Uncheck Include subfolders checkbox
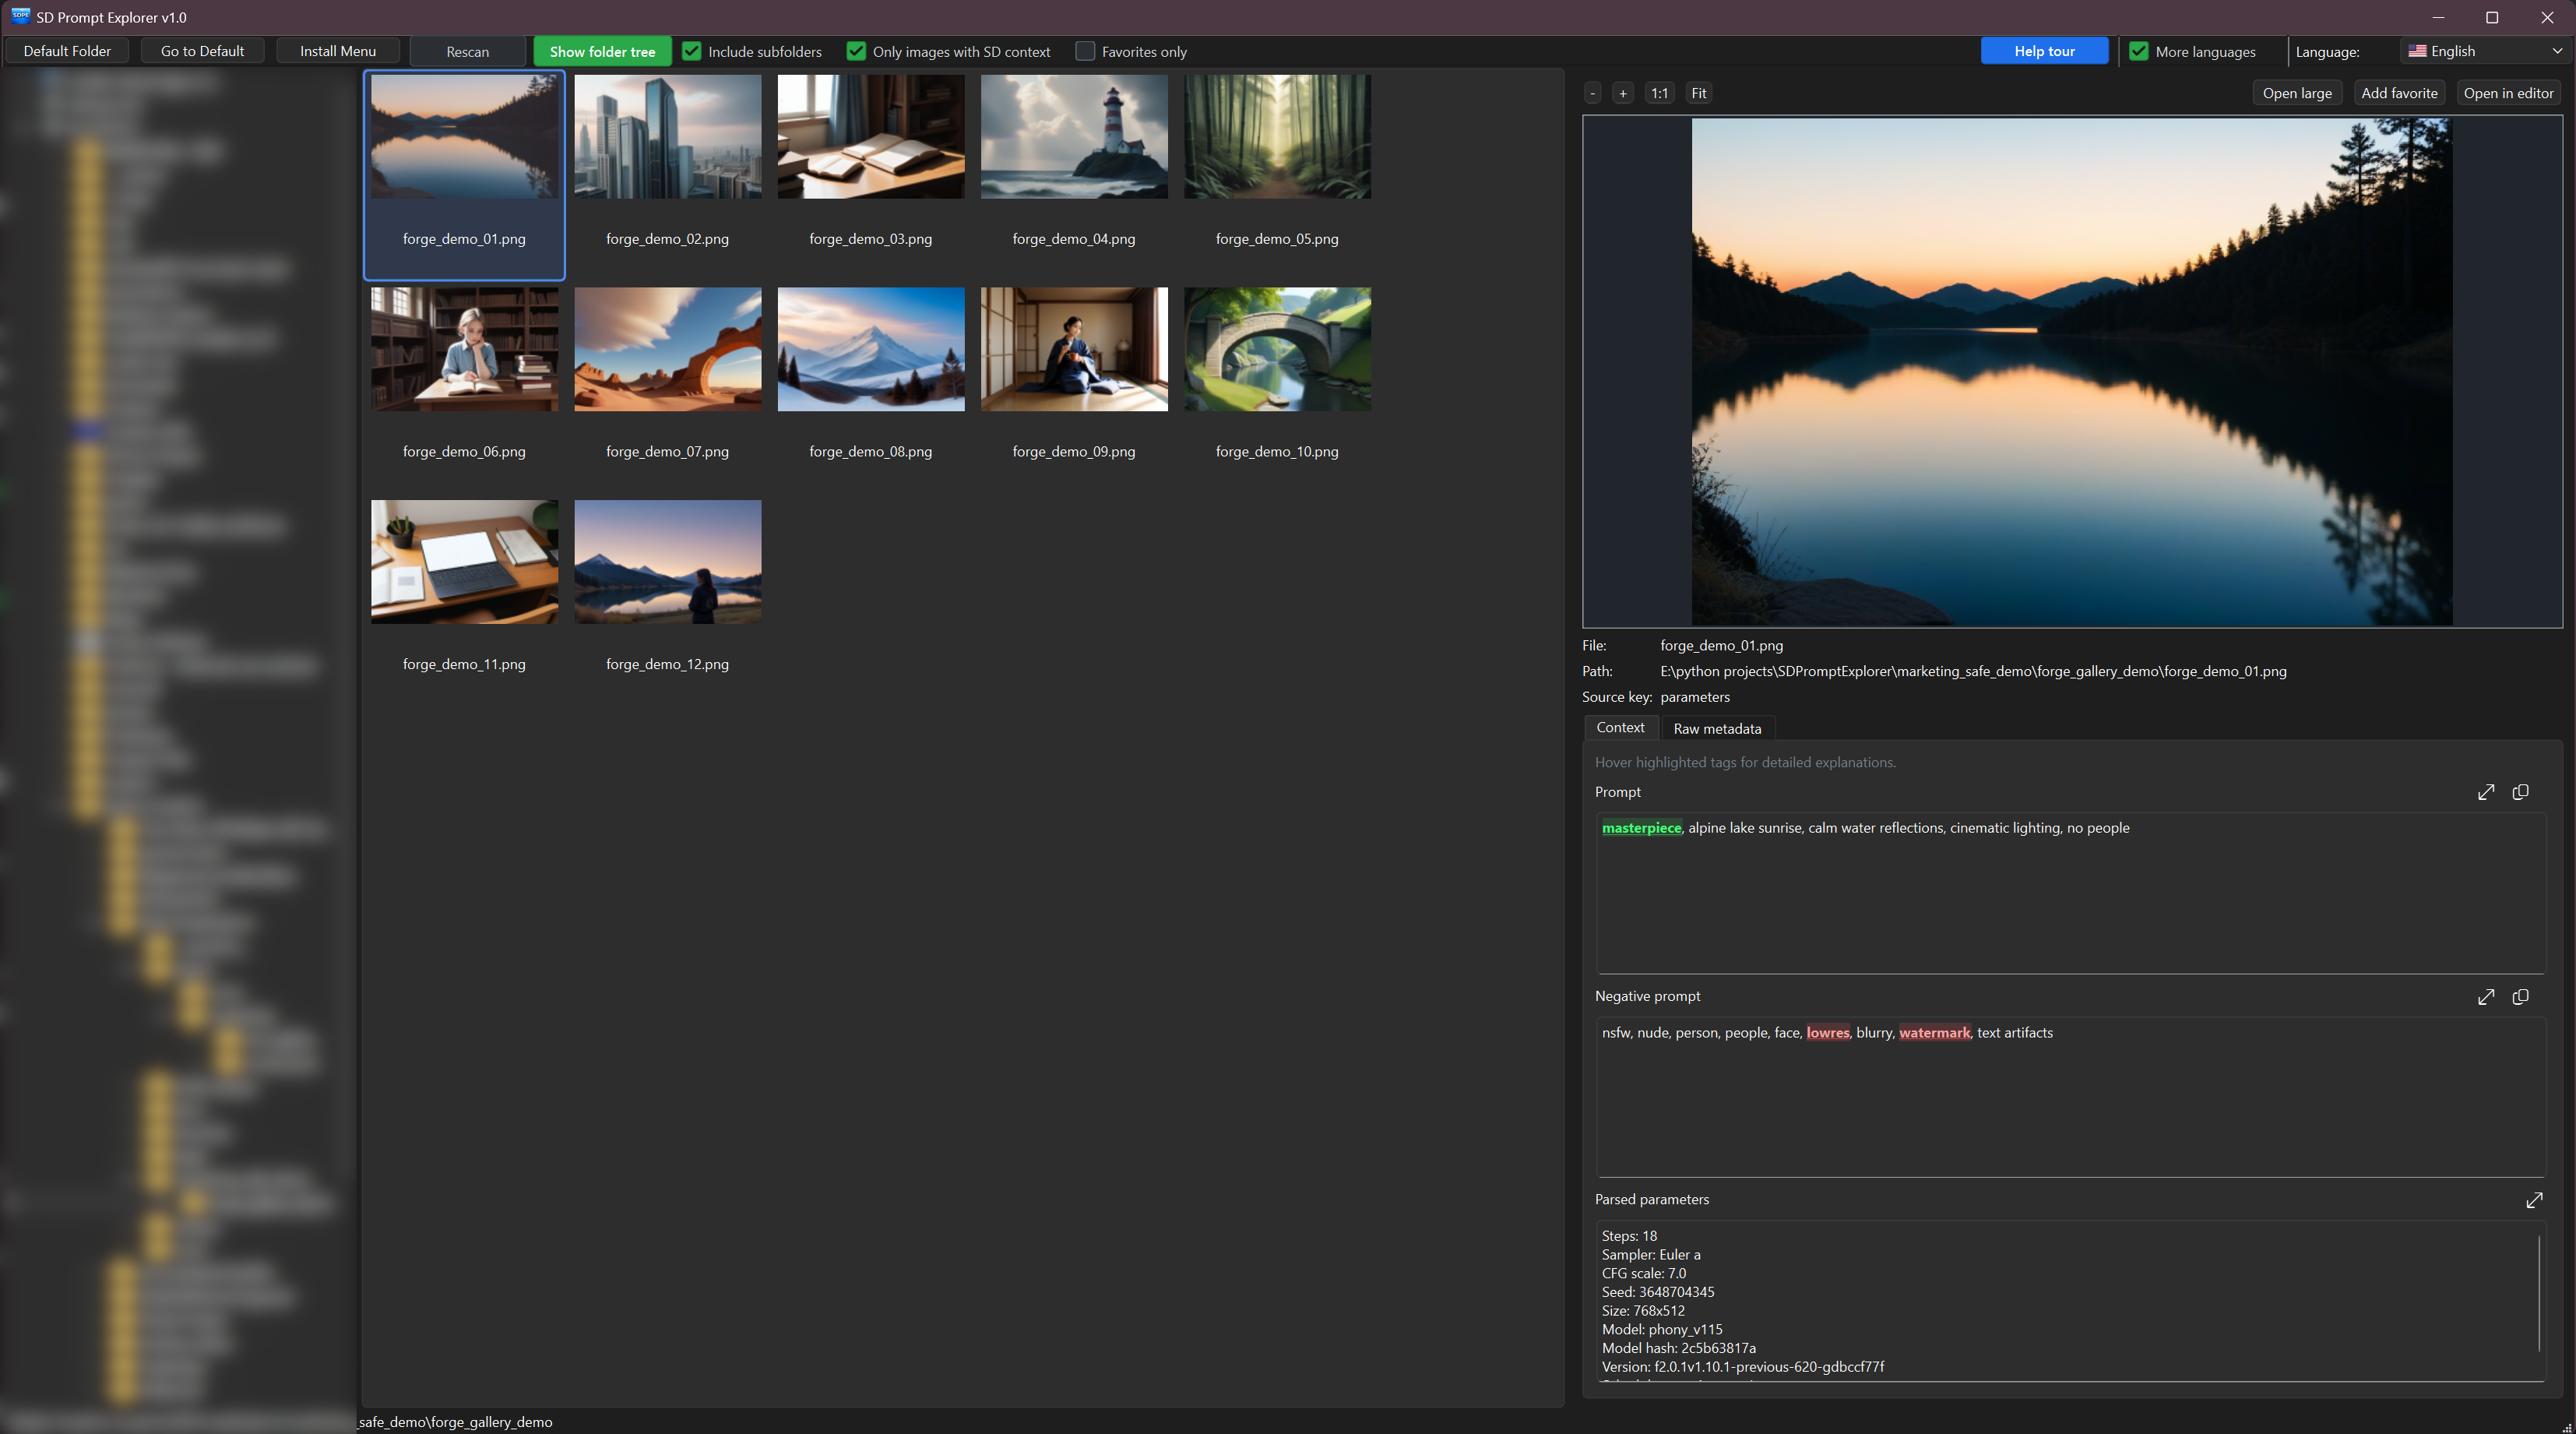The height and width of the screenshot is (1434, 2576). coord(691,51)
